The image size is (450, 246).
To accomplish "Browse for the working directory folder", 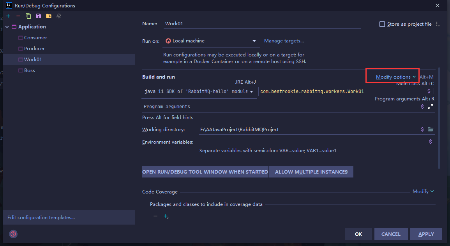I will pos(431,129).
